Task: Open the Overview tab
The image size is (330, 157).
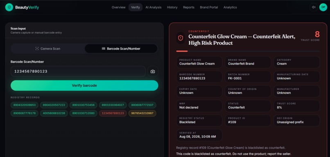Action: [118, 7]
